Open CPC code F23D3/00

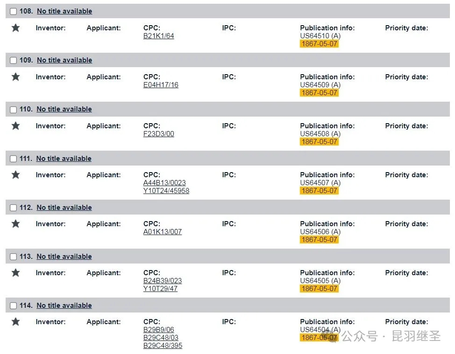tap(159, 134)
